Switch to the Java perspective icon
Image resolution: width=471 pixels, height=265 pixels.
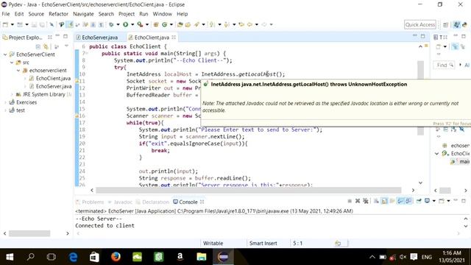(456, 24)
